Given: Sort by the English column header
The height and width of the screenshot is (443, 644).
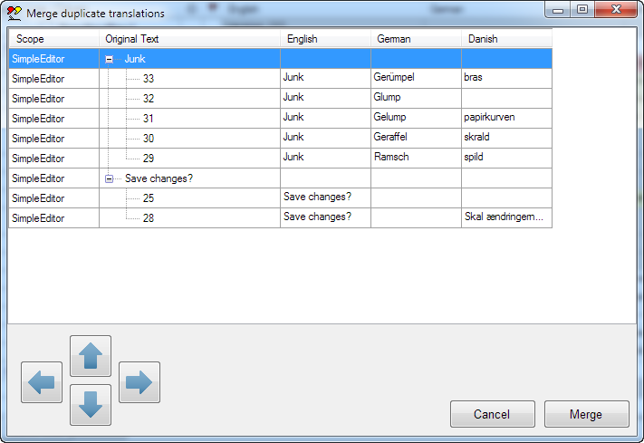Looking at the screenshot, I should point(324,39).
